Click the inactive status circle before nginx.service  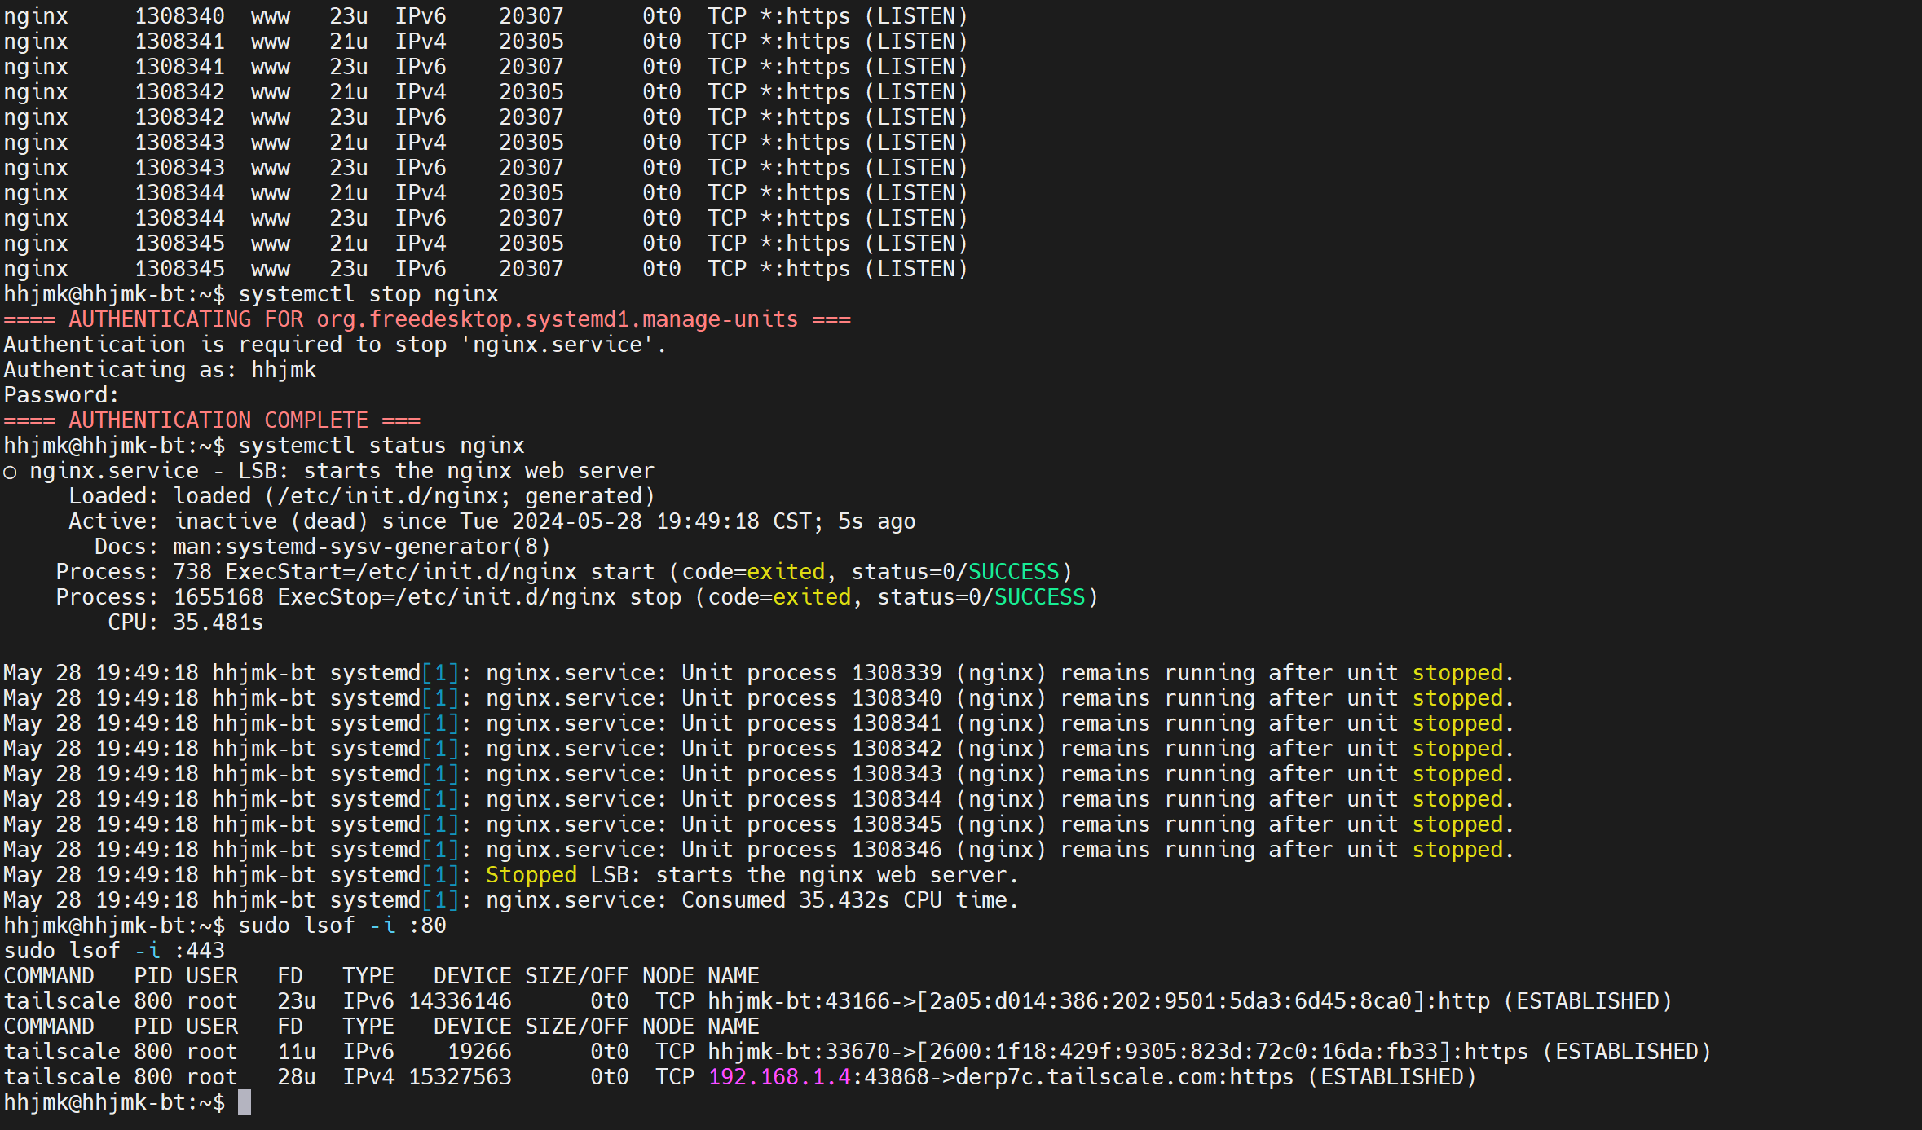point(10,473)
